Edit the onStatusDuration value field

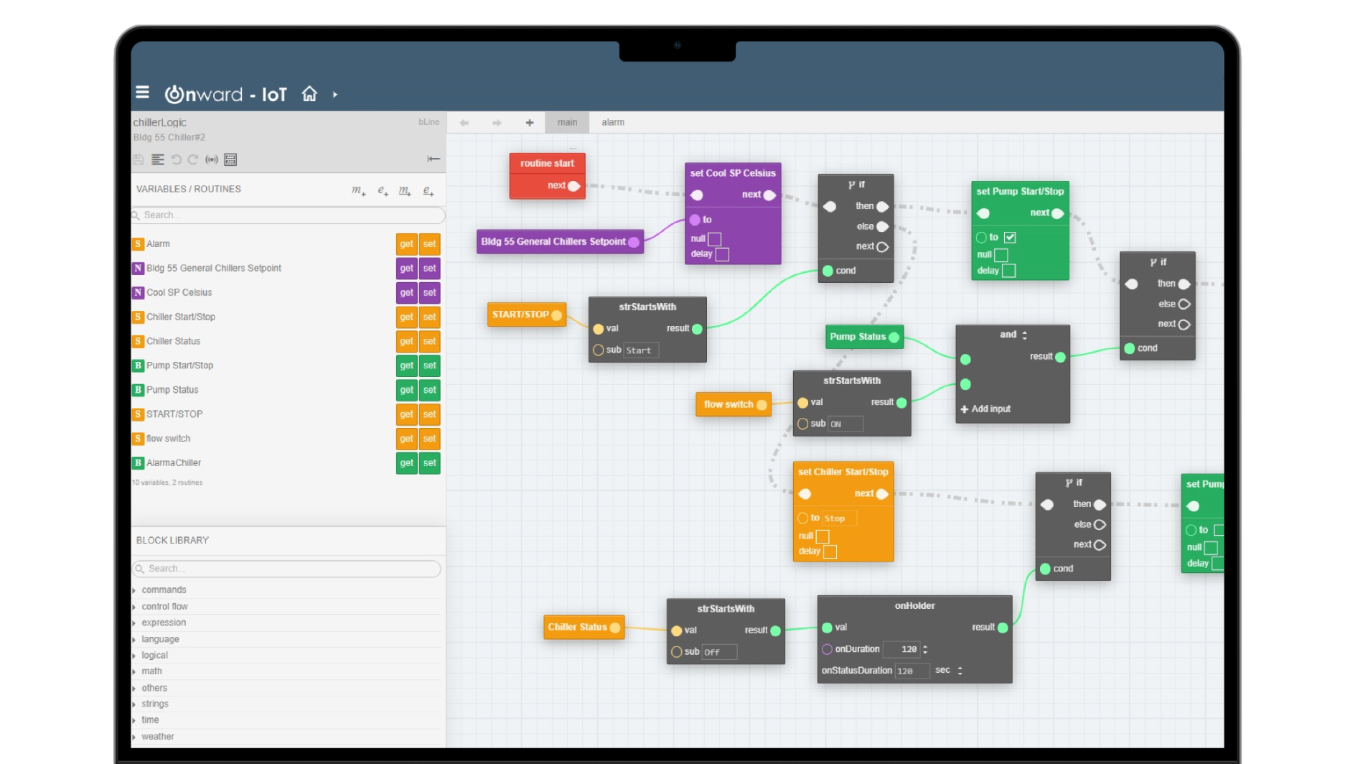click(x=912, y=671)
